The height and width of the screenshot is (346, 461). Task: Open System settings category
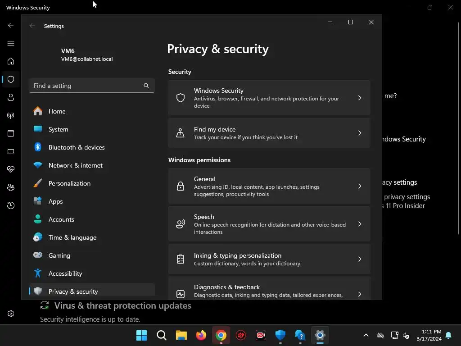[92, 129]
